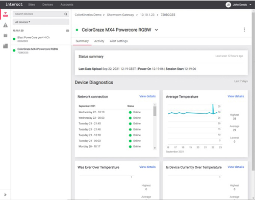The height and width of the screenshot is (204, 255).
Task: Open the All devices filter dropdown
Action: [41, 22]
